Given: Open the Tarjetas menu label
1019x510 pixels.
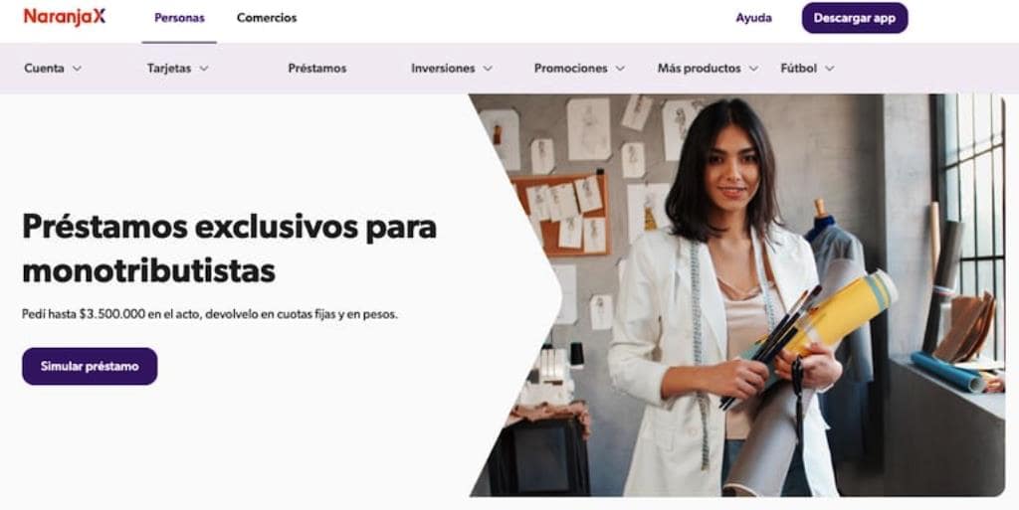Looking at the screenshot, I should (x=169, y=69).
